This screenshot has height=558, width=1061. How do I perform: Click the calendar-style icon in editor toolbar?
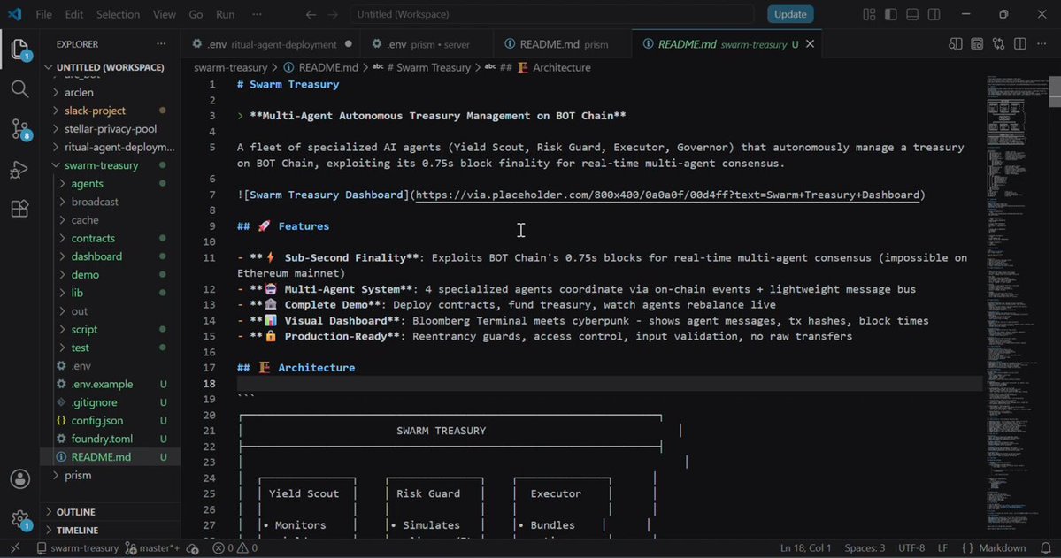coord(977,44)
